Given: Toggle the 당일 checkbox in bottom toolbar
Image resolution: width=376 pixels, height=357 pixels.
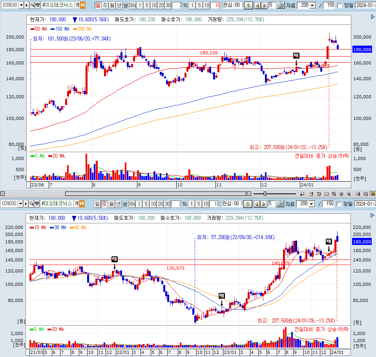Looking at the screenshot, I should click(339, 204).
